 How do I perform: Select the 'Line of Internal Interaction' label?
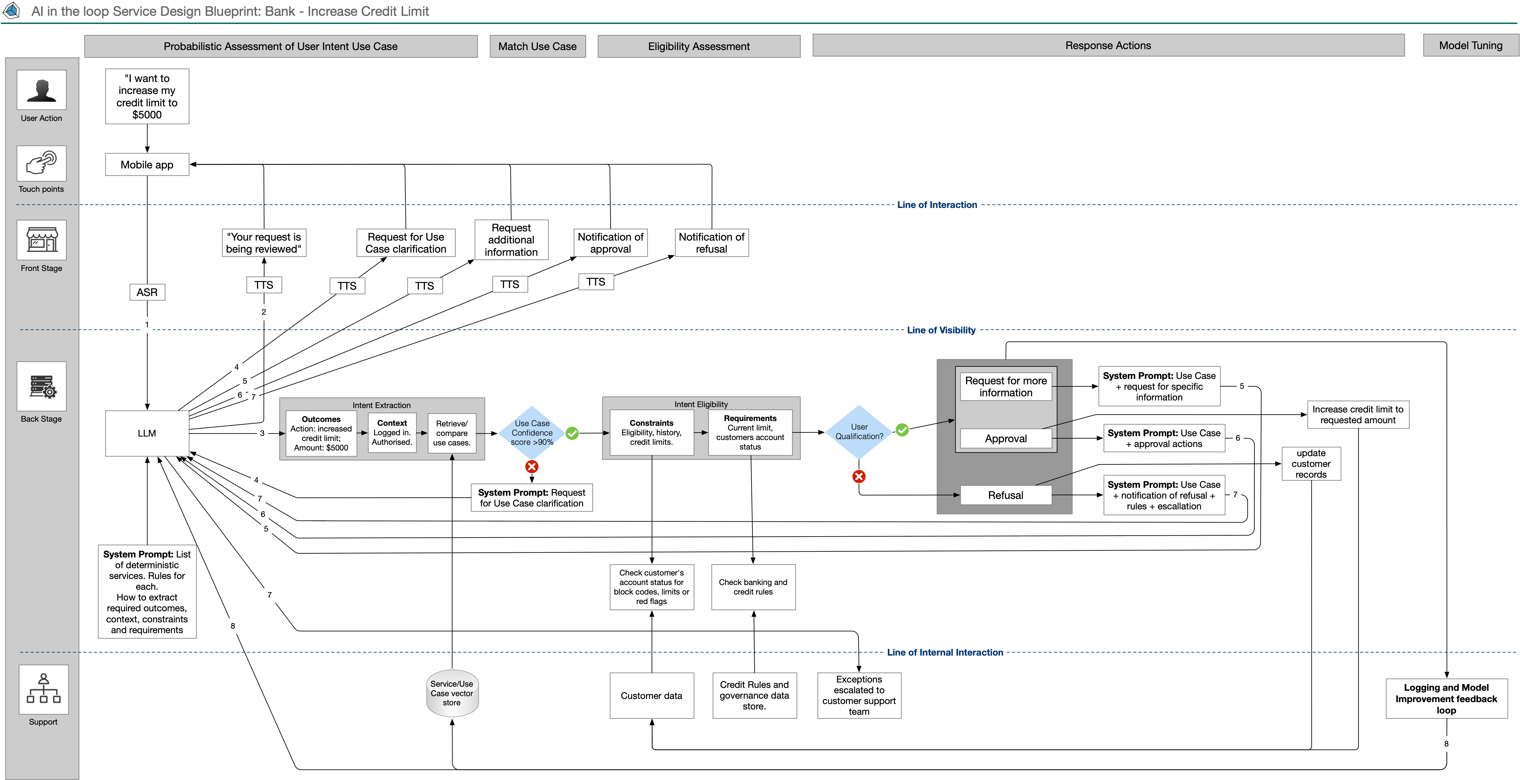point(945,652)
